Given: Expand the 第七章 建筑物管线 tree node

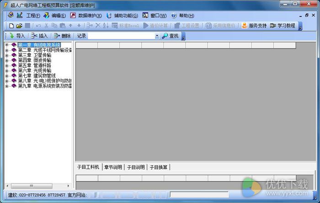Looking at the screenshot, I should click(x=7, y=76).
